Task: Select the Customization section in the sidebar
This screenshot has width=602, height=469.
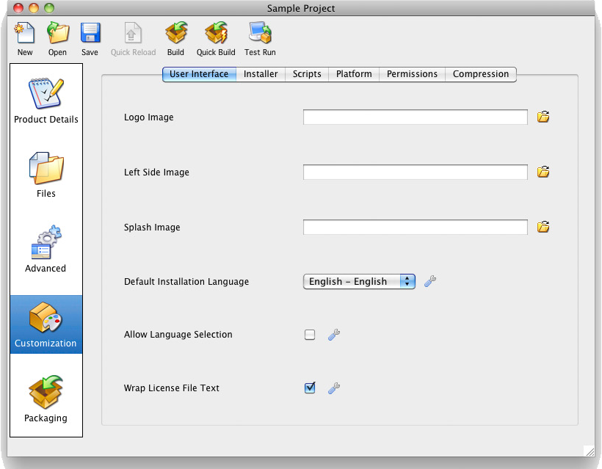Action: point(46,324)
